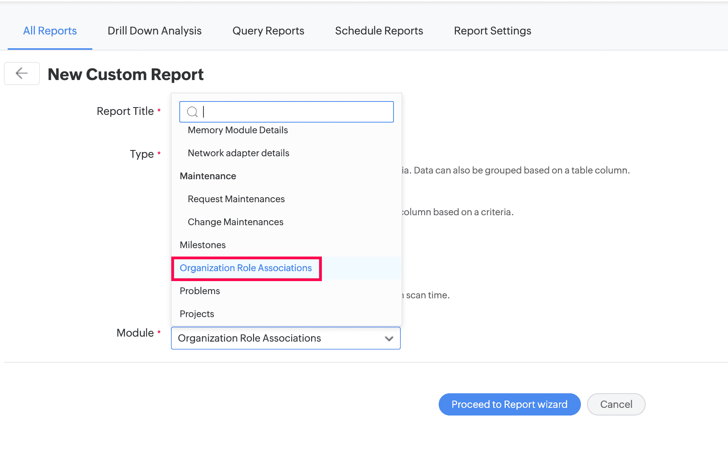Switch to the Drill Down Analysis tab
Screen dimensions: 728x458
click(154, 31)
